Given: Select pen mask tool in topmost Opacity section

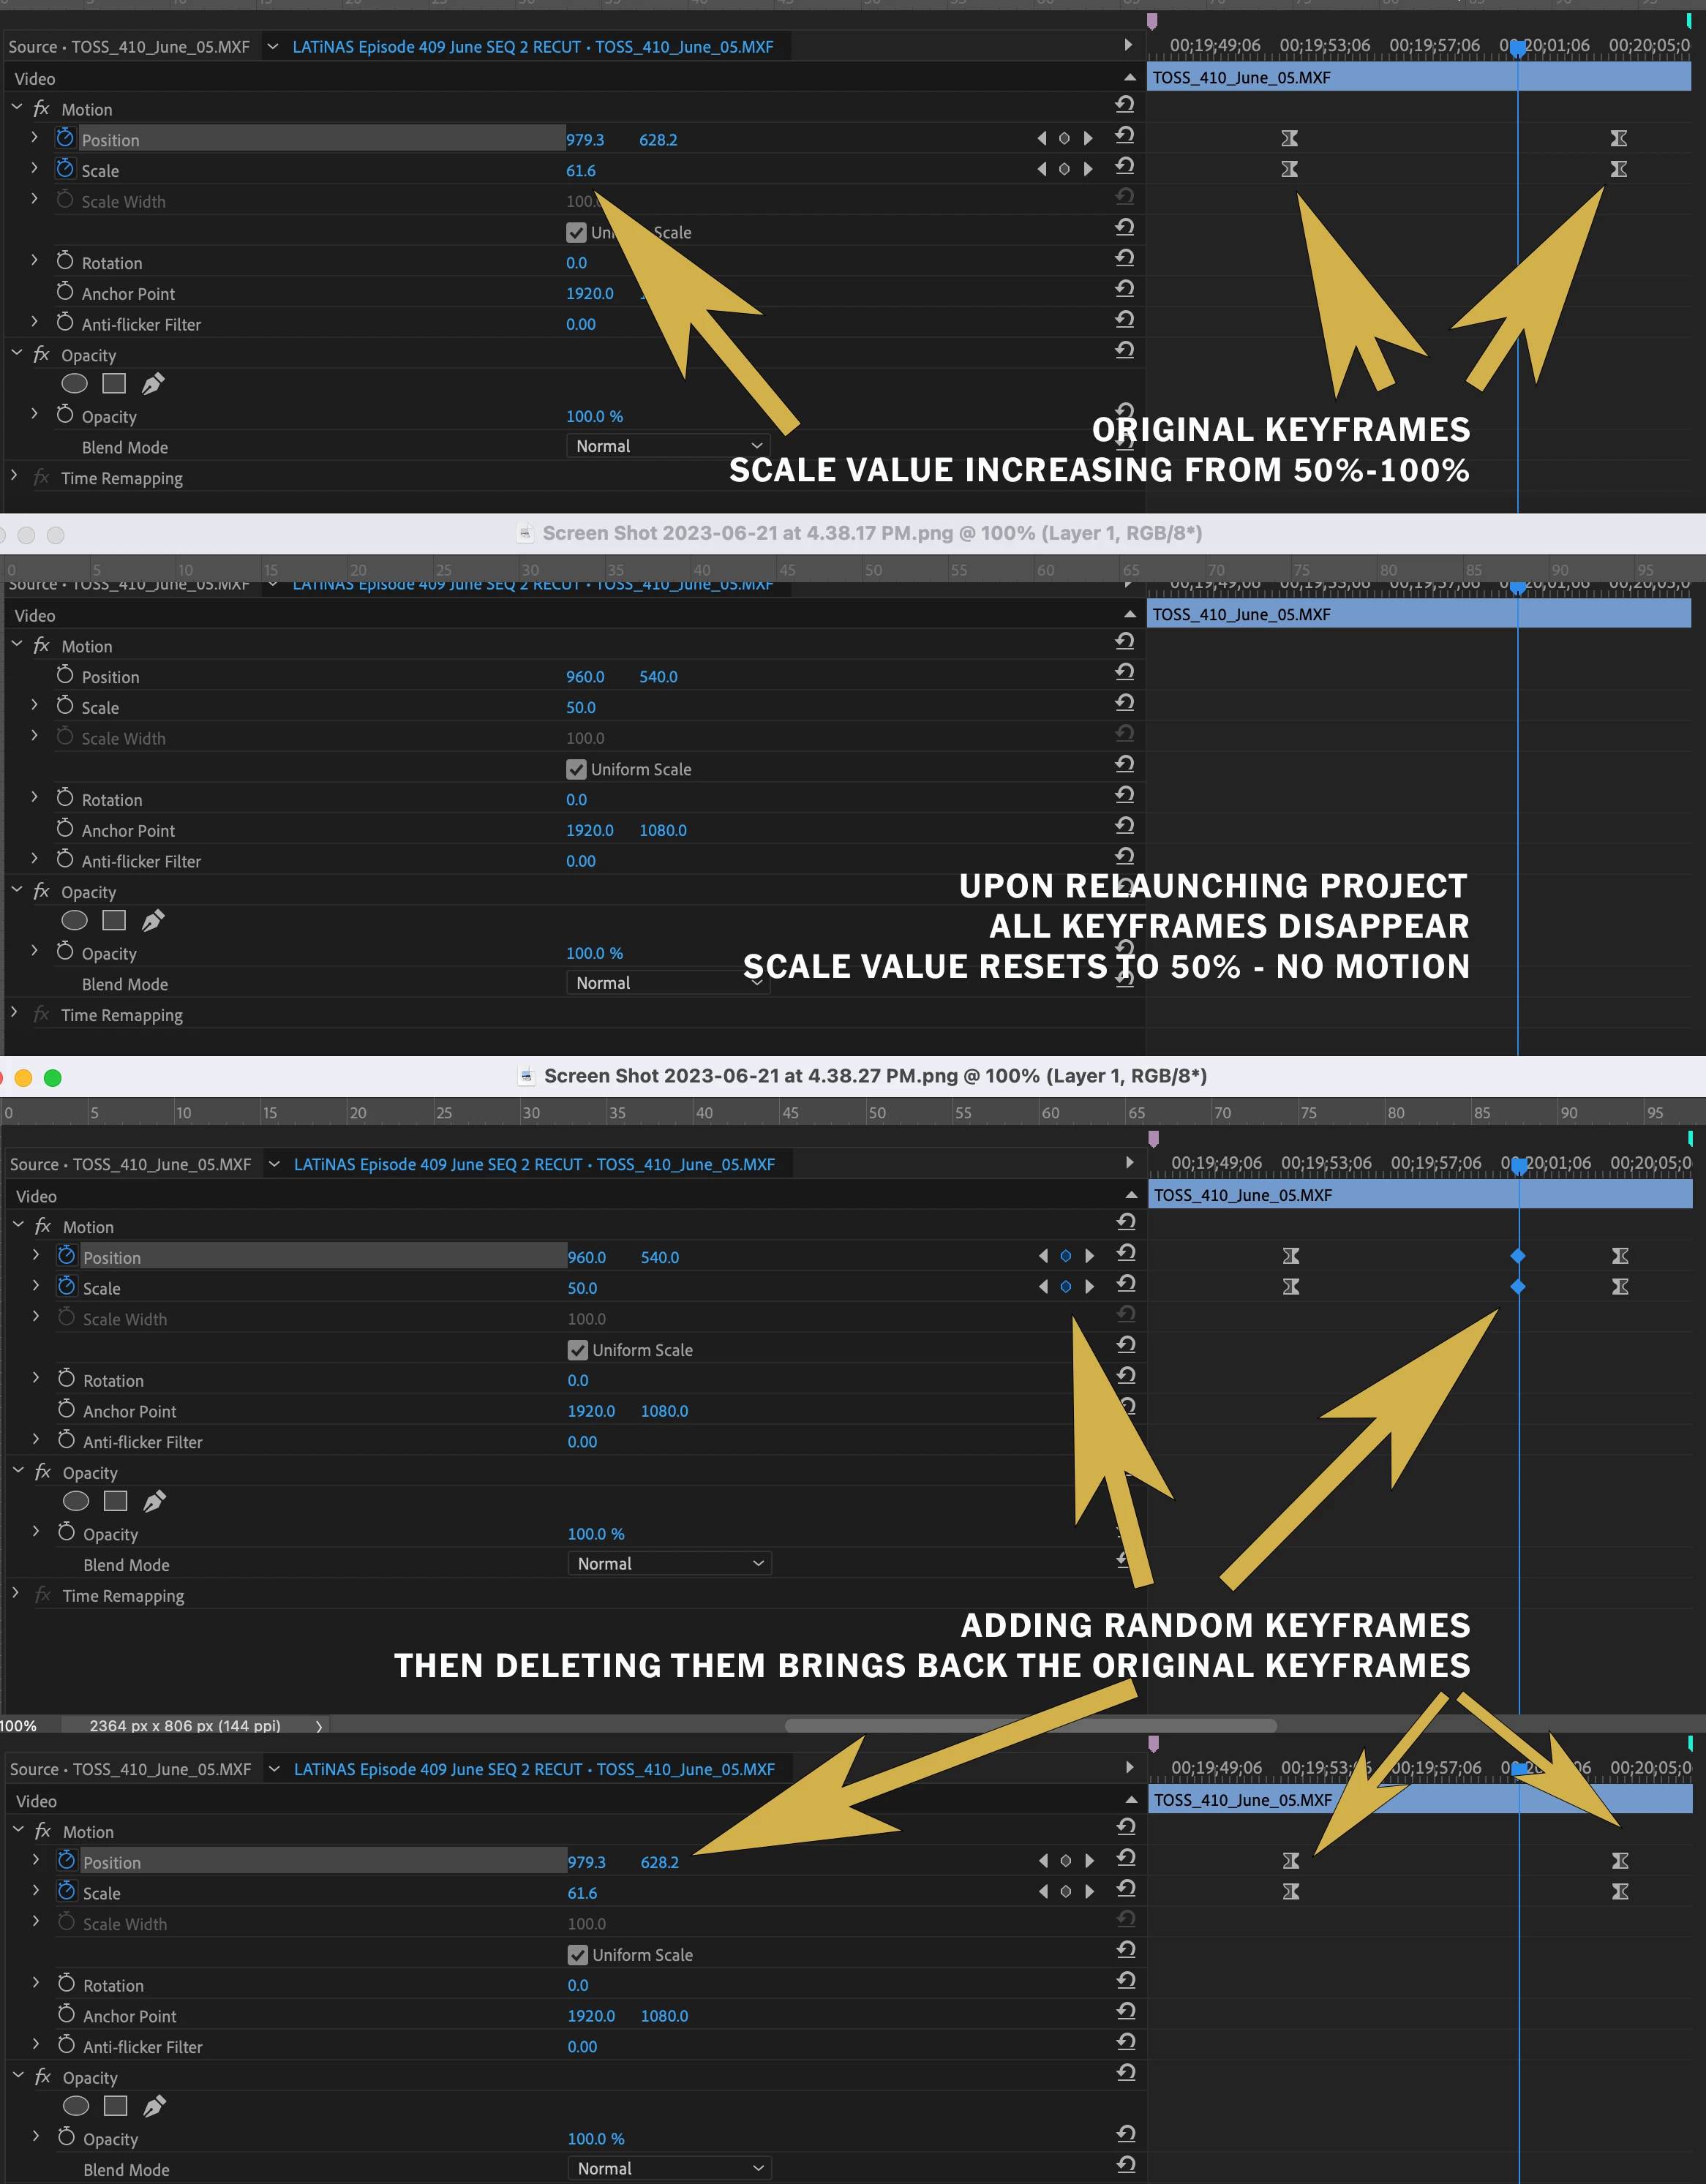Looking at the screenshot, I should pyautogui.click(x=153, y=384).
